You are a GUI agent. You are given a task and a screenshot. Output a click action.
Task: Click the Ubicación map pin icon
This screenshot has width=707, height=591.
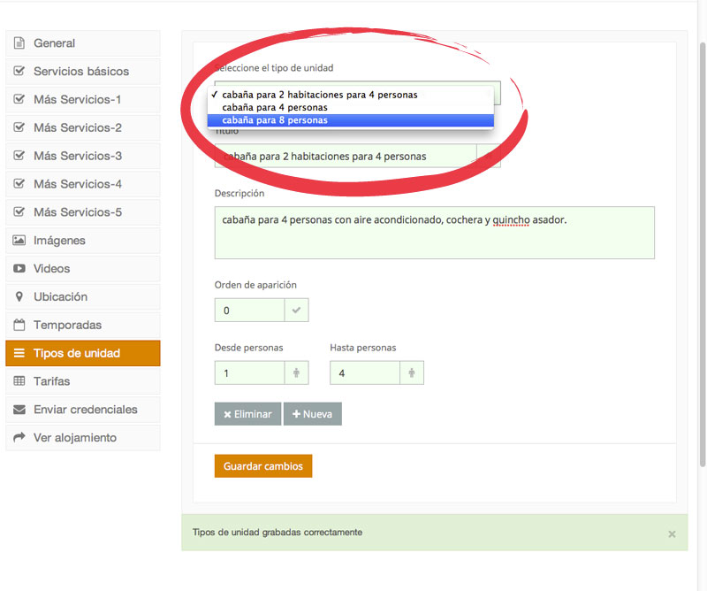19,296
